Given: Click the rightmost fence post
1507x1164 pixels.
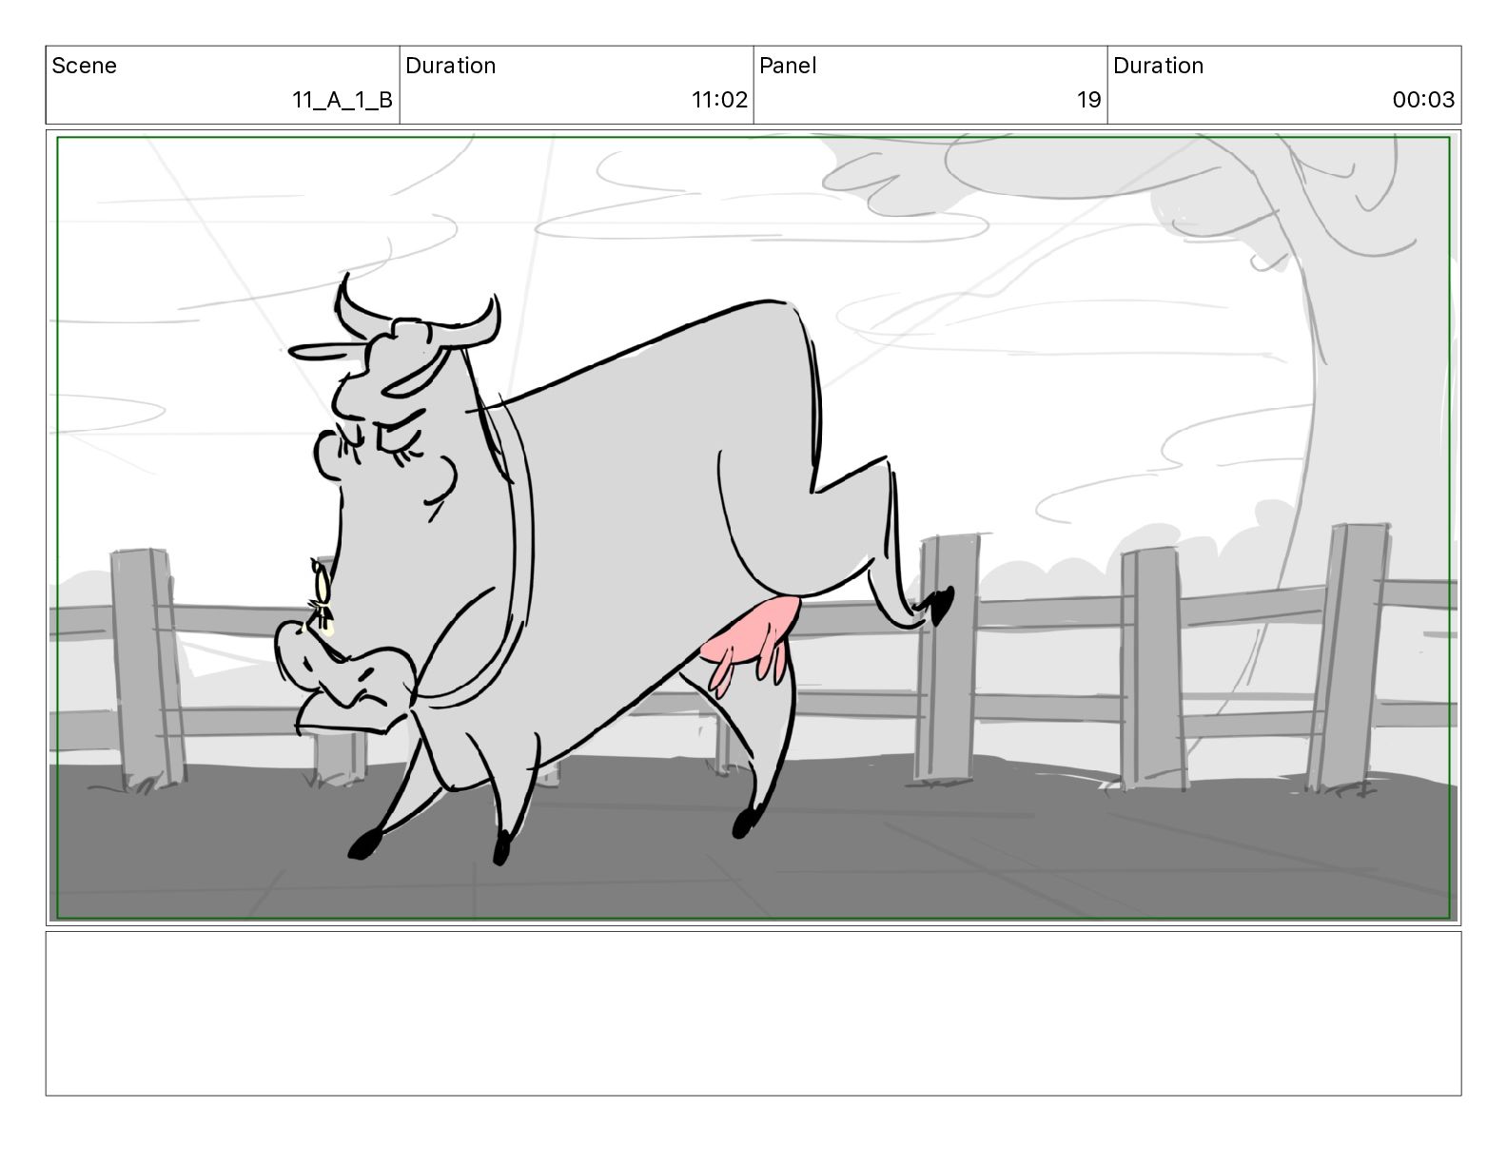Looking at the screenshot, I should click(1349, 657).
